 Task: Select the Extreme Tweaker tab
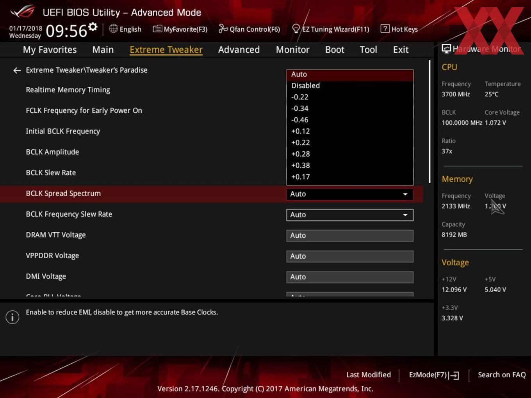tap(166, 50)
